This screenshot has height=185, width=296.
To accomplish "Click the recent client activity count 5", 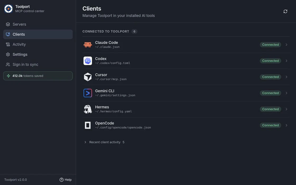I will tap(123, 142).
